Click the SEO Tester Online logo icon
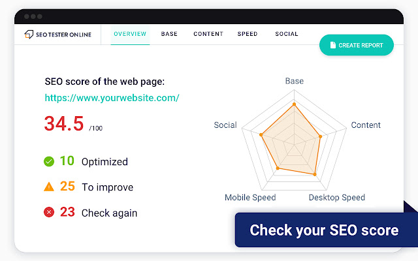This screenshot has height=261, width=418. point(29,34)
